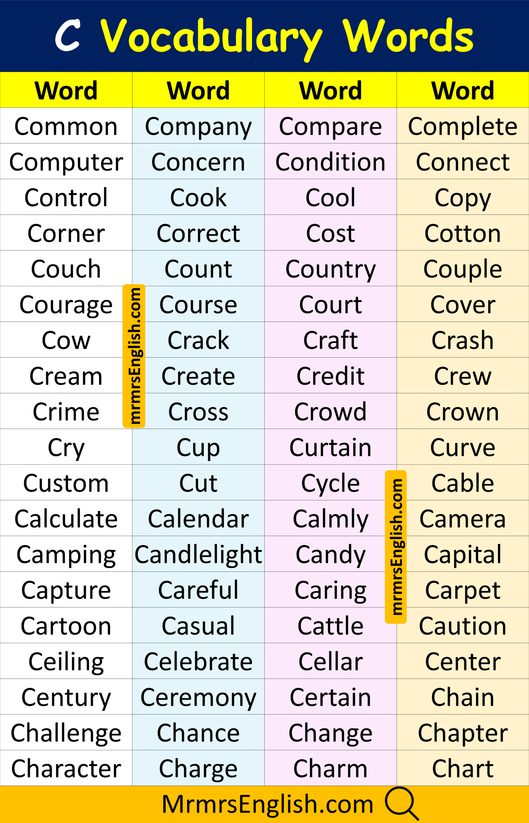
Task: Click the word Calculate
Action: point(66,519)
